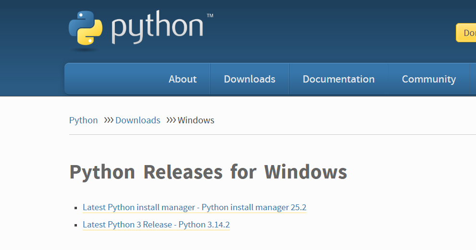The image size is (476, 250).
Task: Open the Documentation navigation menu
Action: [338, 79]
